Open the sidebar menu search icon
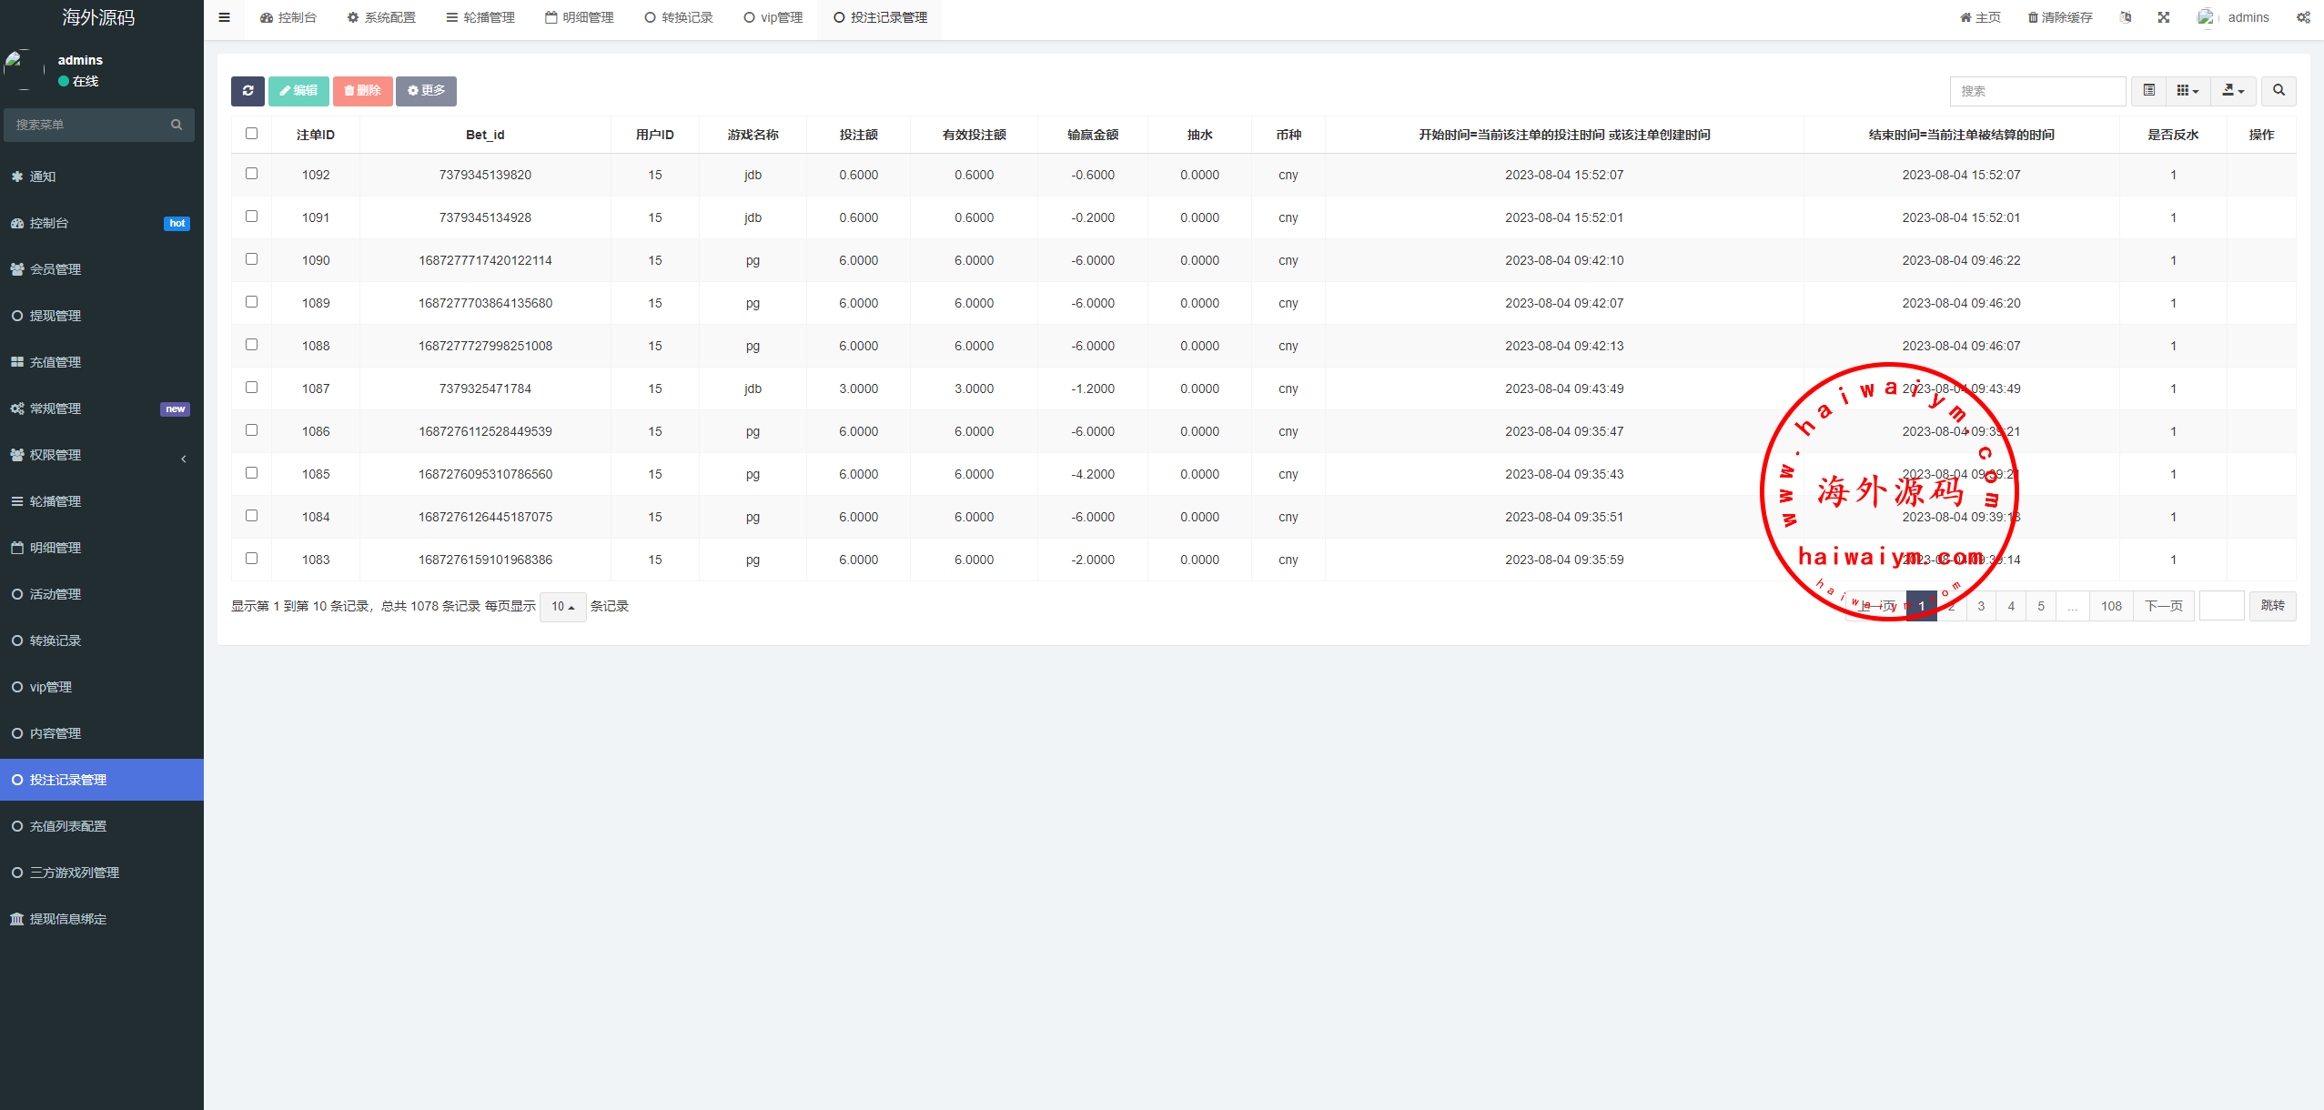2324x1110 pixels. click(177, 125)
